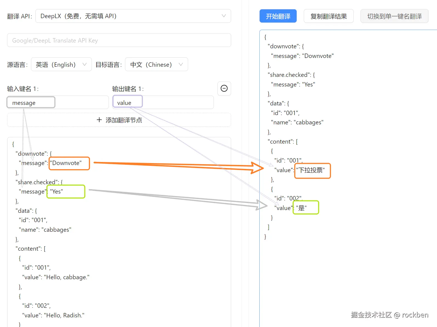Click the plus icon to add translation node
The height and width of the screenshot is (327, 437).
99,120
